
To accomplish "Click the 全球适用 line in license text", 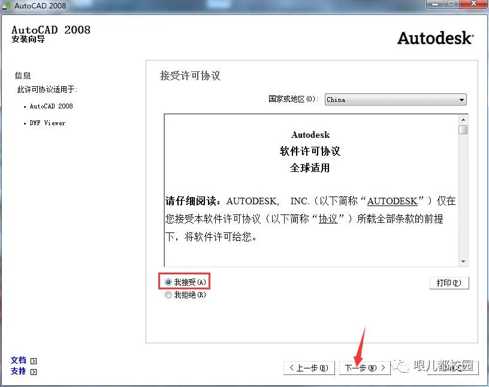I will pyautogui.click(x=310, y=168).
